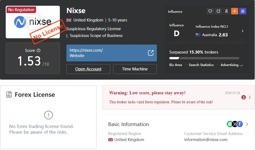
Task: Select the Advertising tab
Action: tap(232, 65)
